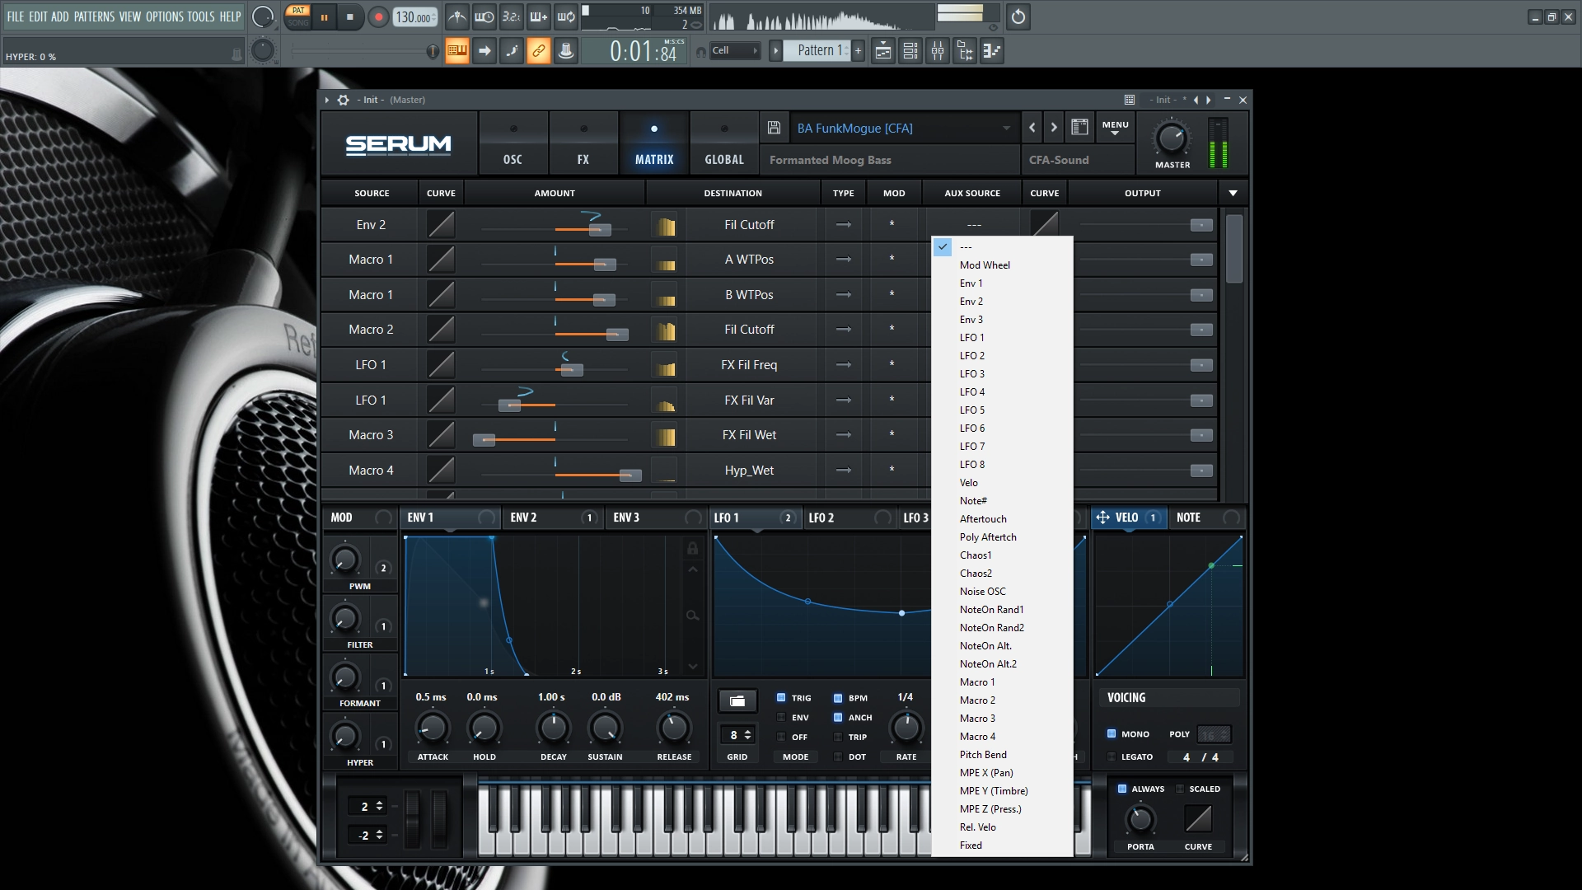The height and width of the screenshot is (890, 1582).
Task: Choose Macro 2 from the aux source list
Action: 1002,700
